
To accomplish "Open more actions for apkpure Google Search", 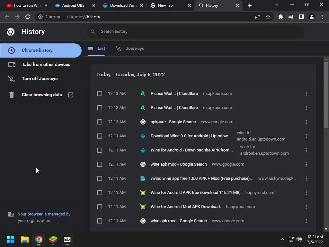I will (x=306, y=122).
